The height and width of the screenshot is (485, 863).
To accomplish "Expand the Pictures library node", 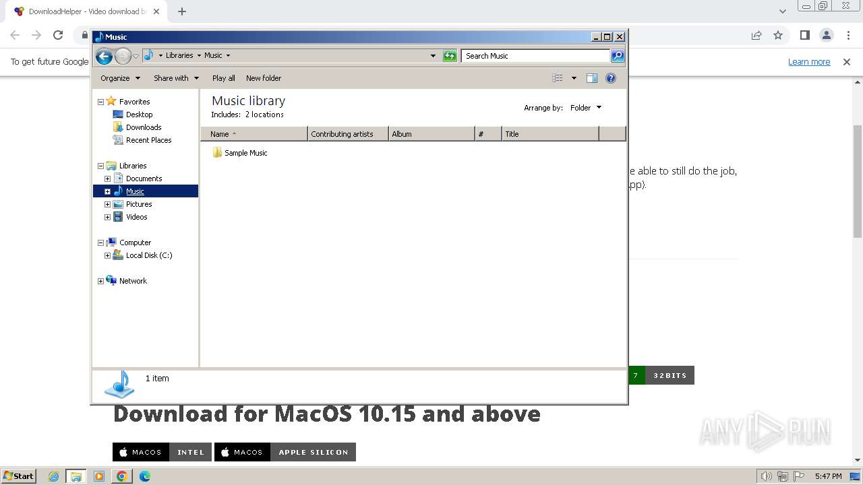I will (x=107, y=204).
